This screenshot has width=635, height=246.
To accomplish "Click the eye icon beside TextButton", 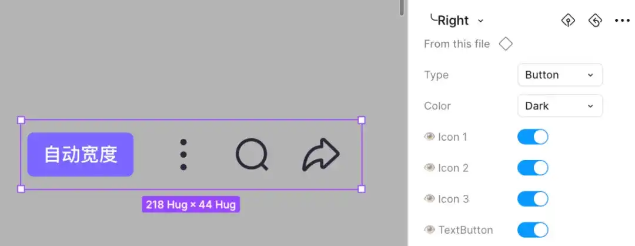I will (429, 230).
